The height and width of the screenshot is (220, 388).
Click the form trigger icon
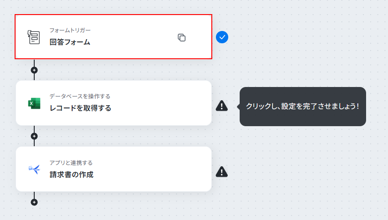click(x=34, y=37)
